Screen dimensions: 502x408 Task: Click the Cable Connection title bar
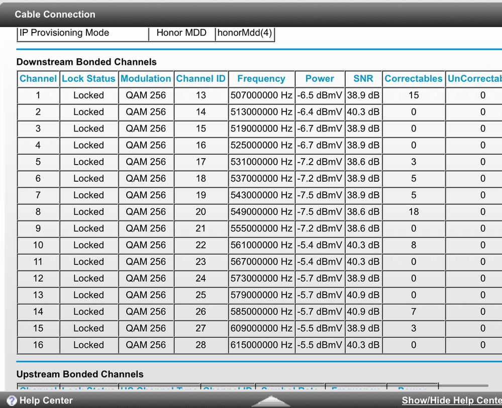click(55, 15)
